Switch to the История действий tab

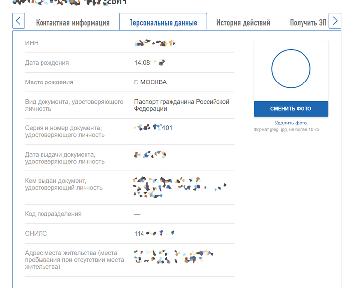pyautogui.click(x=244, y=23)
